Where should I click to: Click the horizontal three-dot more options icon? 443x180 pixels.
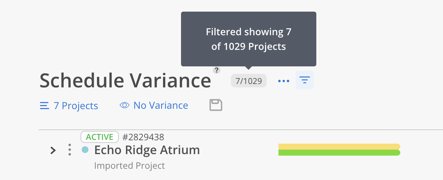point(284,81)
